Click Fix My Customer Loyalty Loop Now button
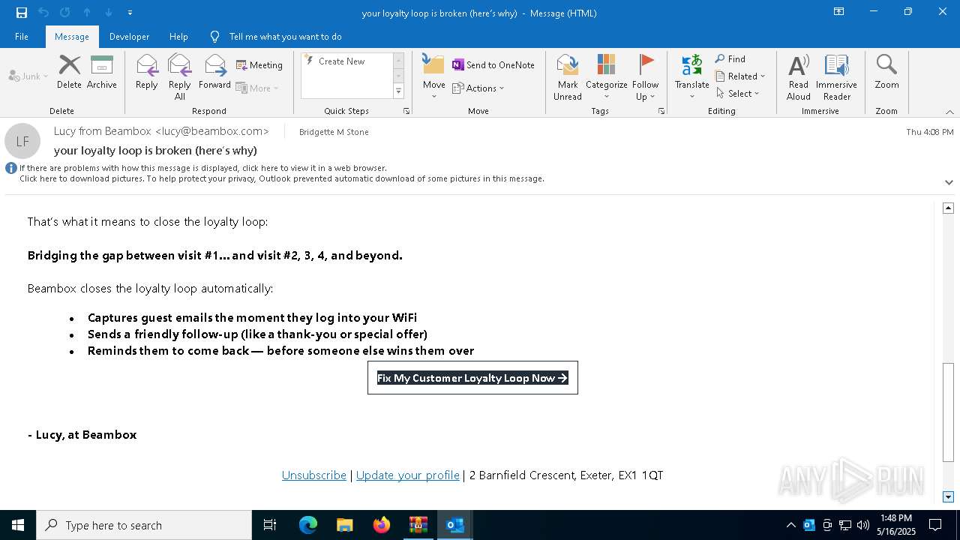 point(472,378)
